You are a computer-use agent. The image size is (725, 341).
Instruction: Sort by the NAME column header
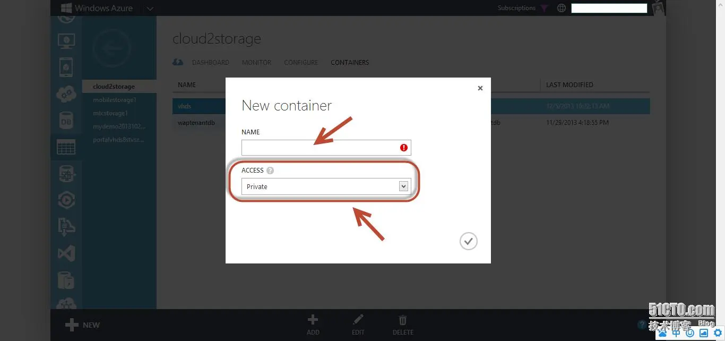[187, 85]
